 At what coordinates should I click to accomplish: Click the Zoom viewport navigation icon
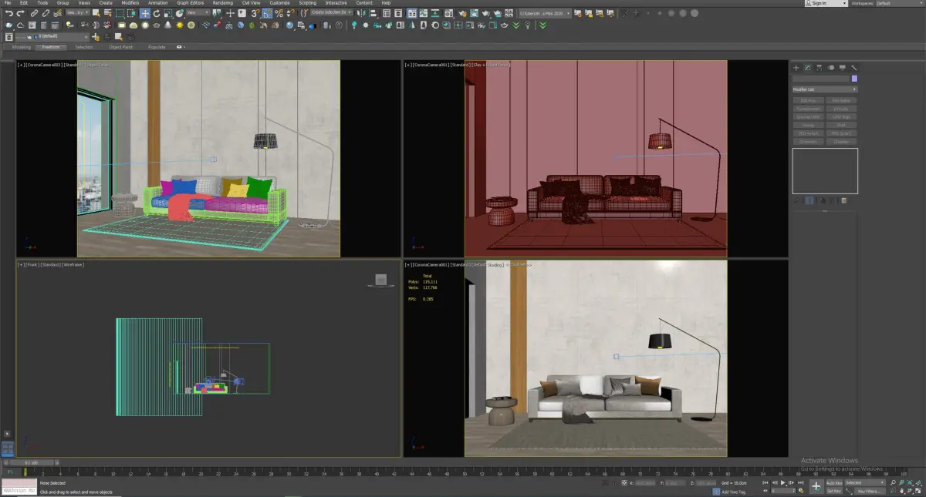pyautogui.click(x=893, y=482)
